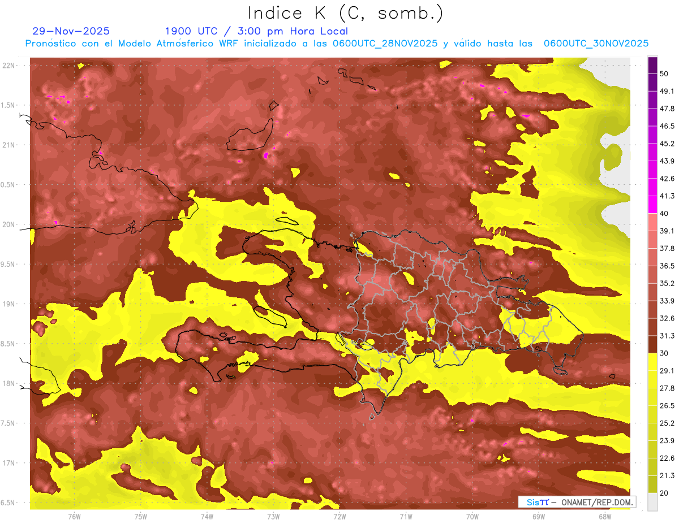Click the dark purple color bar segment beside 50
The image size is (679, 524).
652,65
